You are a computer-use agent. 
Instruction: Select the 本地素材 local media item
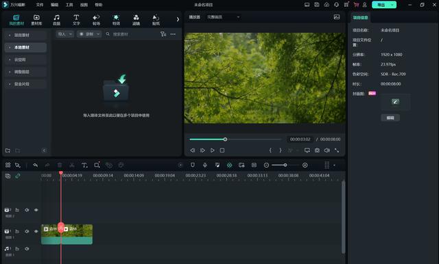click(x=25, y=47)
